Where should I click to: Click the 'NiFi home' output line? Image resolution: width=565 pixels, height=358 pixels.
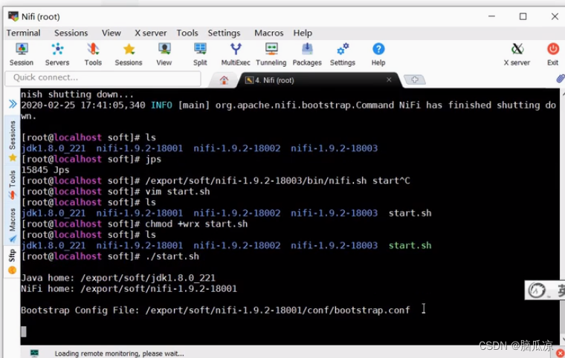(129, 288)
